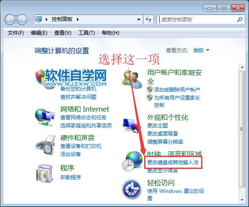Image resolution: width=249 pixels, height=207 pixels.
Task: Click the 卸载程序 link
Action: coord(71,177)
